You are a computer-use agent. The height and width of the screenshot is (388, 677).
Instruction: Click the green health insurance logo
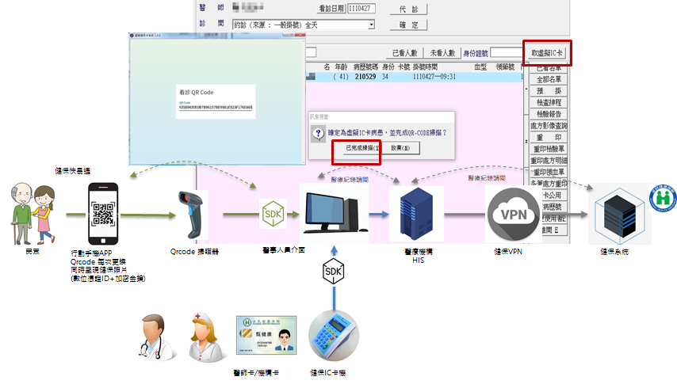[664, 198]
